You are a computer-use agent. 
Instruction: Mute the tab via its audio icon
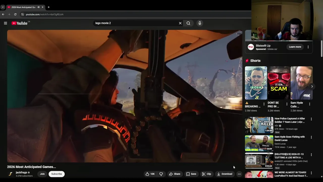38,7
